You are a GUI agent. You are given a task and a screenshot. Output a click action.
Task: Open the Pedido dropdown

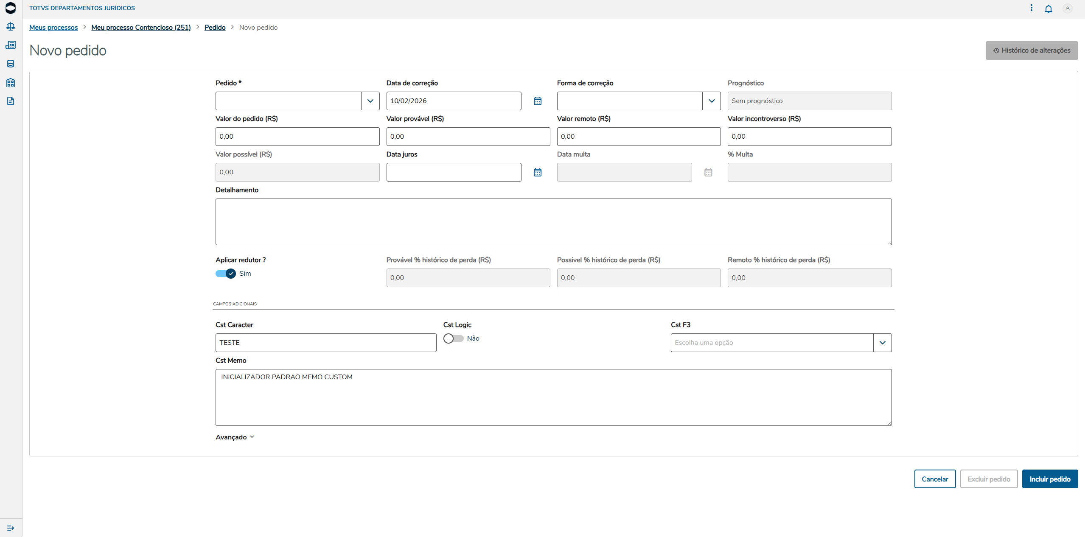(x=370, y=101)
